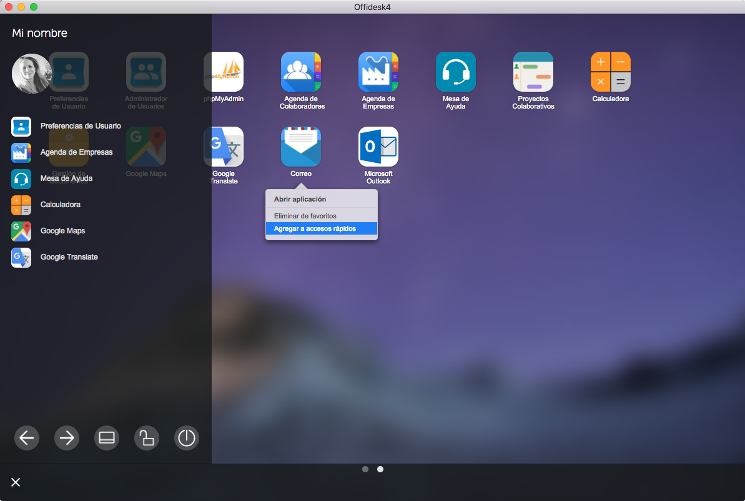745x501 pixels.
Task: Launch Agenda de Empresas desktop icon
Action: 378,72
